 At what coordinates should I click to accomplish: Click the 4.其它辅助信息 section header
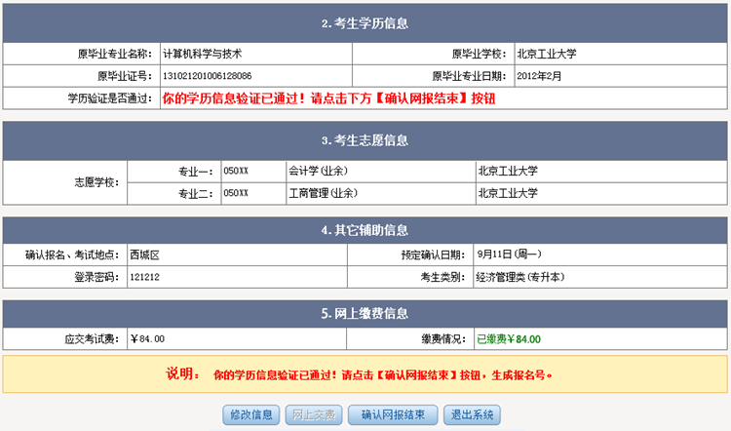(365, 231)
